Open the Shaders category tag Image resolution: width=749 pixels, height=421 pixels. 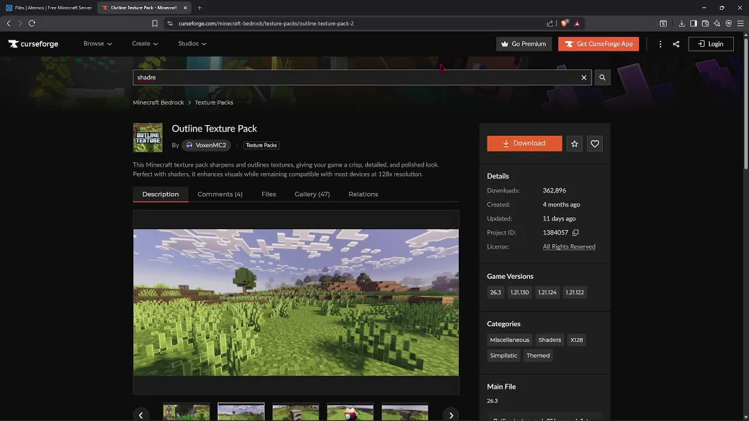click(549, 340)
